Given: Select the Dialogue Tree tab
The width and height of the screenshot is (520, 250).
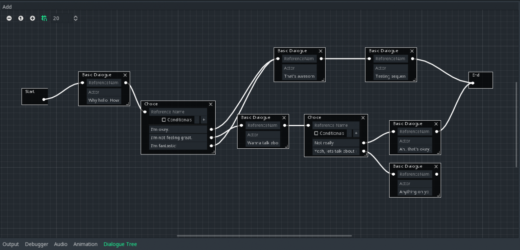Looking at the screenshot, I should [x=120, y=244].
